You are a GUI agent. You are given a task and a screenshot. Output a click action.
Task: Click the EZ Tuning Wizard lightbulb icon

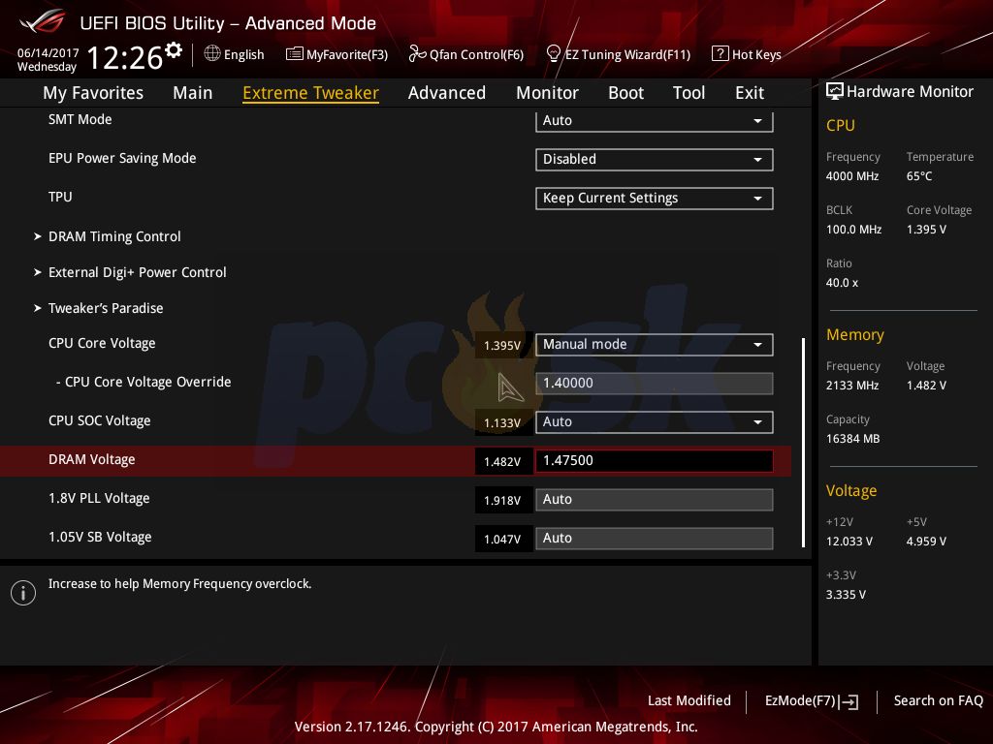coord(553,54)
